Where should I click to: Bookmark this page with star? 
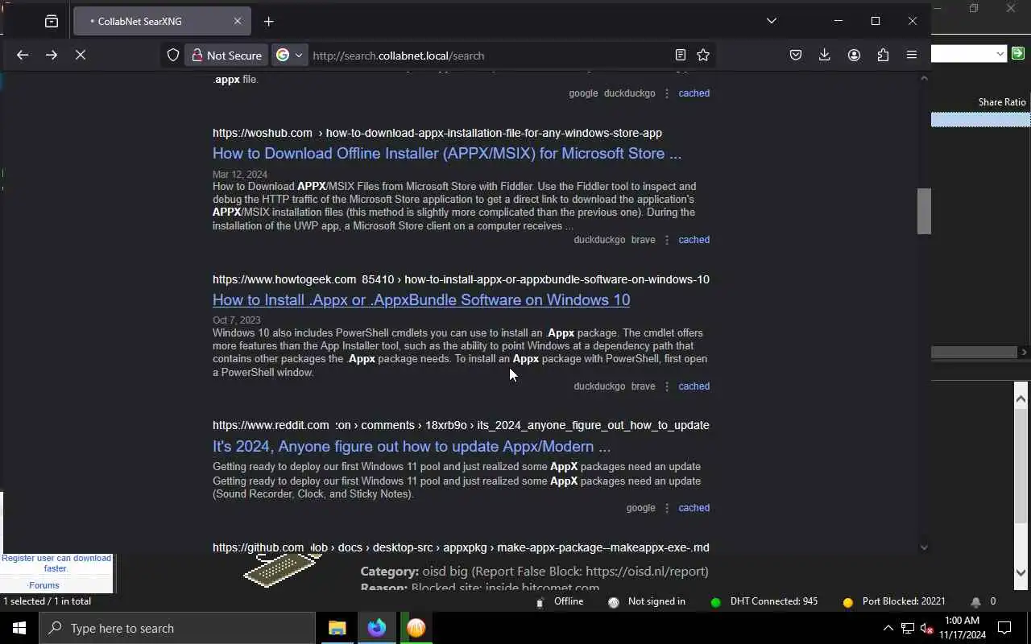pyautogui.click(x=703, y=56)
